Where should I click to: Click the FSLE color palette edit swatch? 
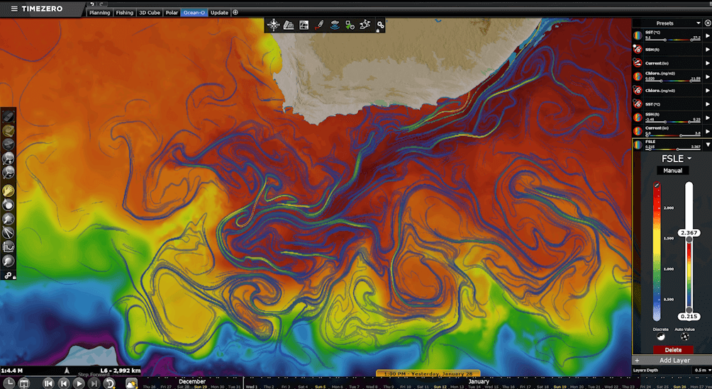pyautogui.click(x=657, y=185)
